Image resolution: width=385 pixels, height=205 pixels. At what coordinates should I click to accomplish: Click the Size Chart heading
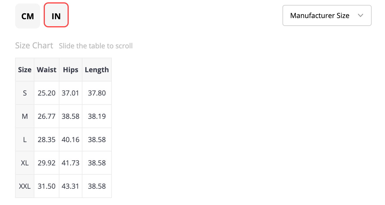click(34, 46)
